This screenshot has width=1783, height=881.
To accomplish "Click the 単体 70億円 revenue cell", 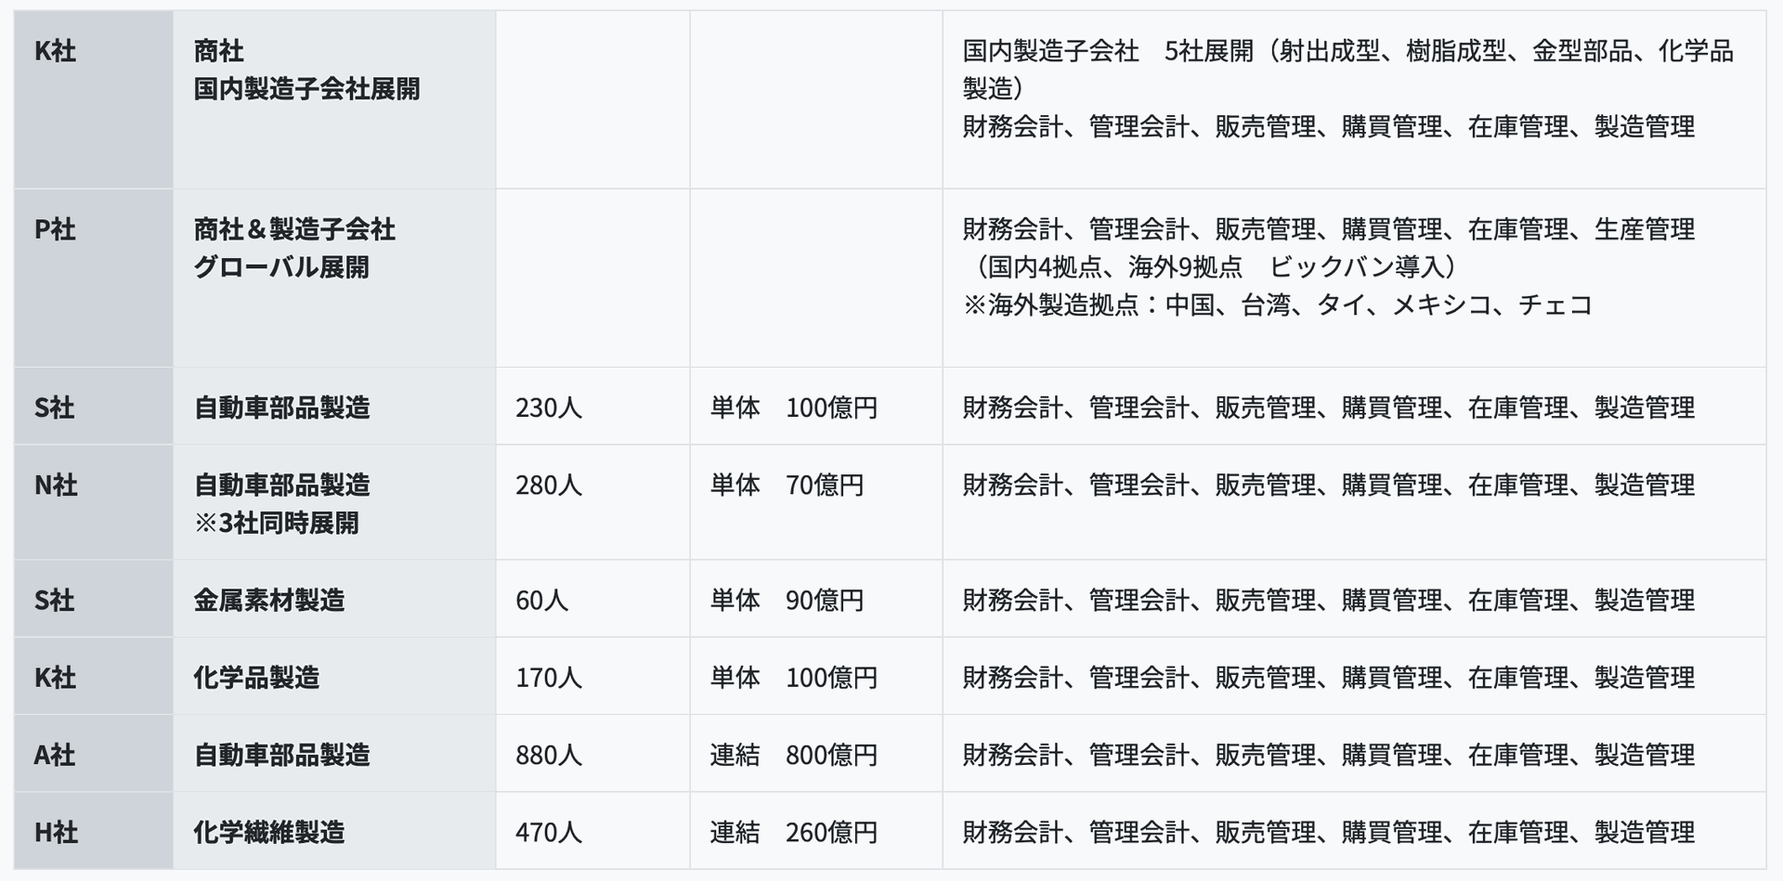I will [x=816, y=502].
